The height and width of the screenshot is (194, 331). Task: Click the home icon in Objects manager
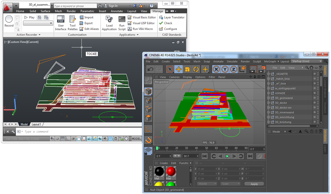point(311,68)
